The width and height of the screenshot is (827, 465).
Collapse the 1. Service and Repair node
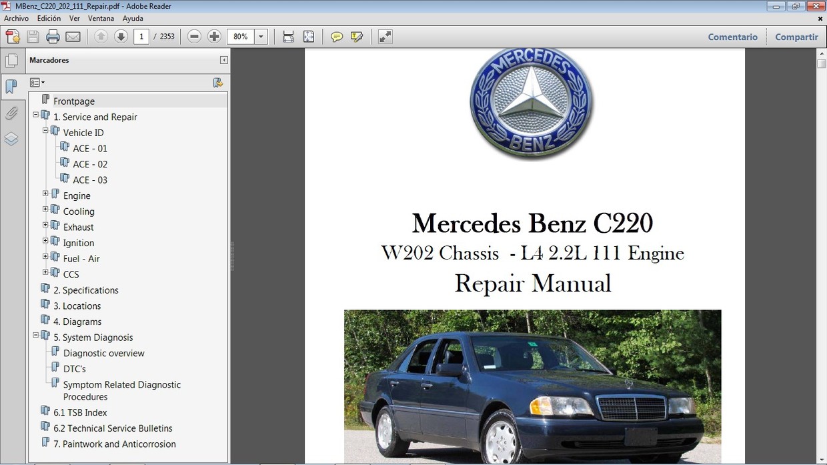click(36, 115)
